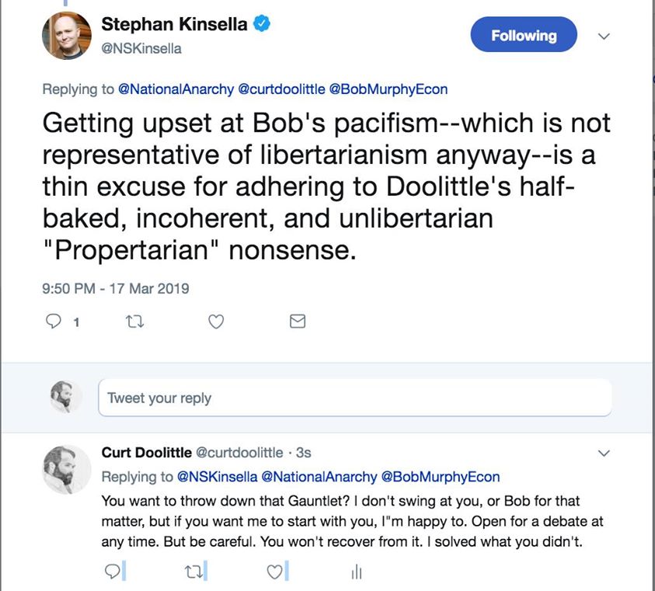Reply to Curt Doolittle's tweet
The height and width of the screenshot is (591, 655).
pos(112,572)
